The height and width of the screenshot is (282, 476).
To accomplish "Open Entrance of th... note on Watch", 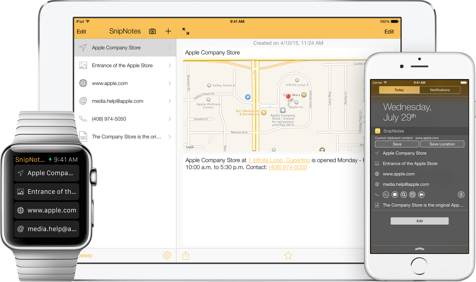I will (47, 192).
